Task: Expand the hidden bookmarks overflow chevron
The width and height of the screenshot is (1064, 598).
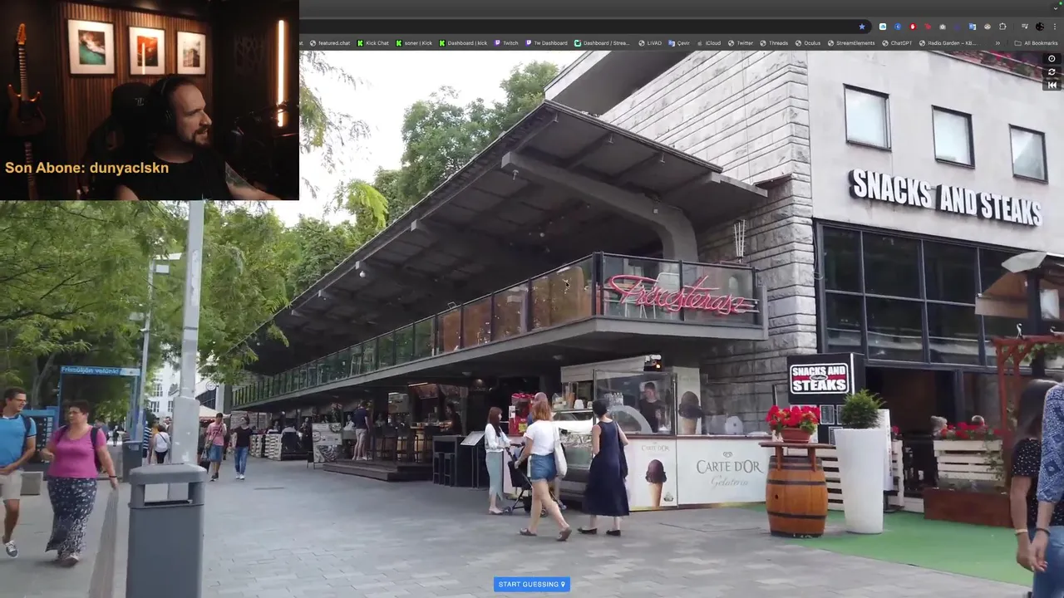Action: point(997,43)
